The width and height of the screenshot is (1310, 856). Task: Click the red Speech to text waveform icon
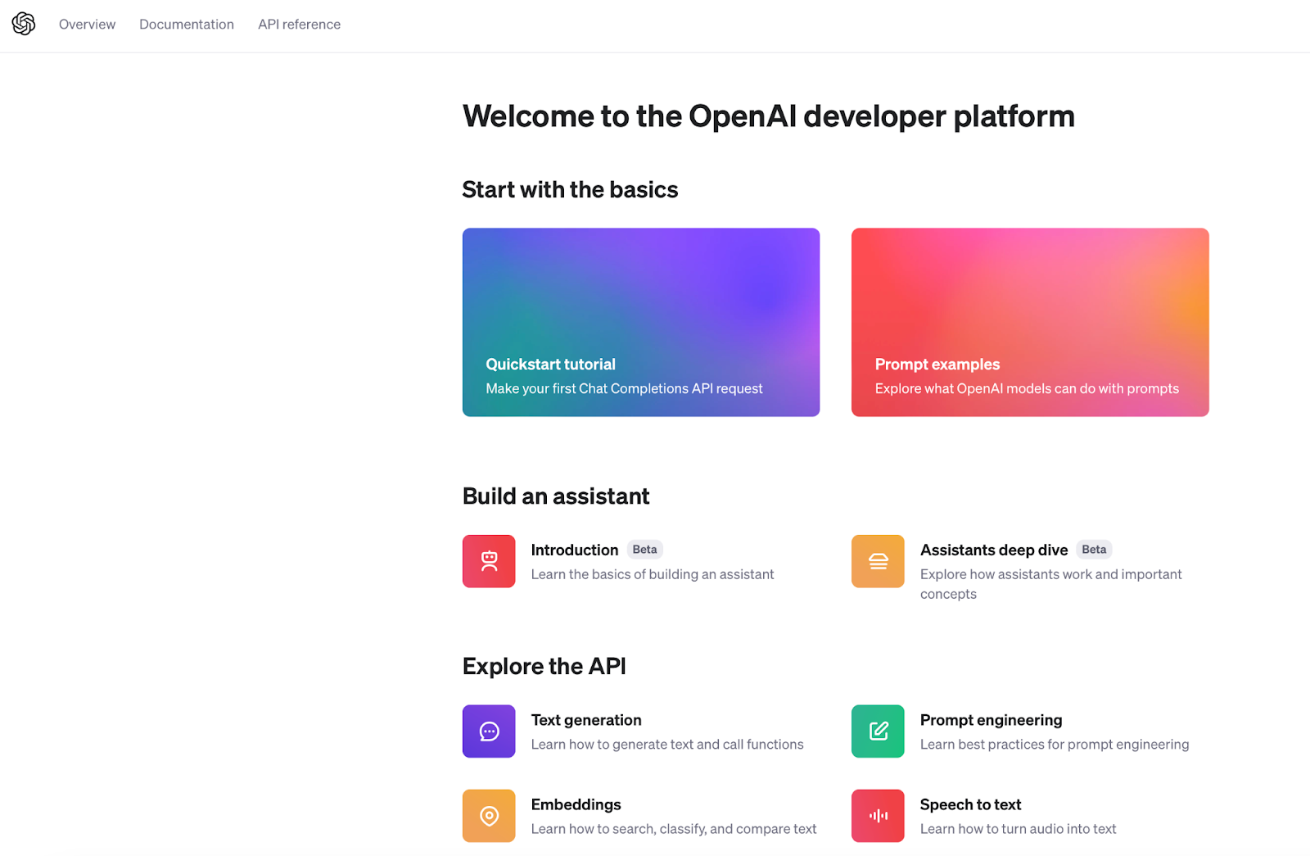[878, 816]
